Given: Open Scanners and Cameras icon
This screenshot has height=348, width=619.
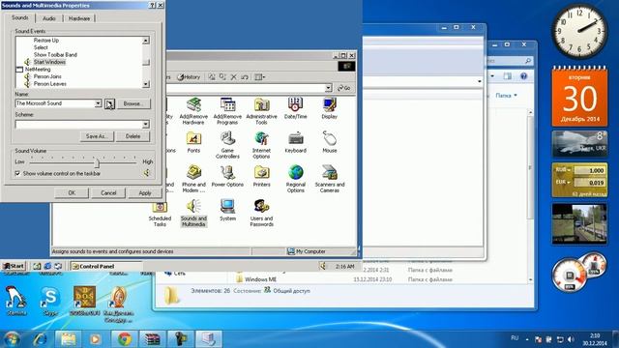Looking at the screenshot, I should coord(329,179).
